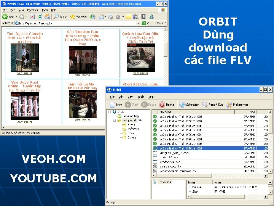Click the Start button in Orbit toolbar
The image size is (274, 206).
[x=131, y=105]
